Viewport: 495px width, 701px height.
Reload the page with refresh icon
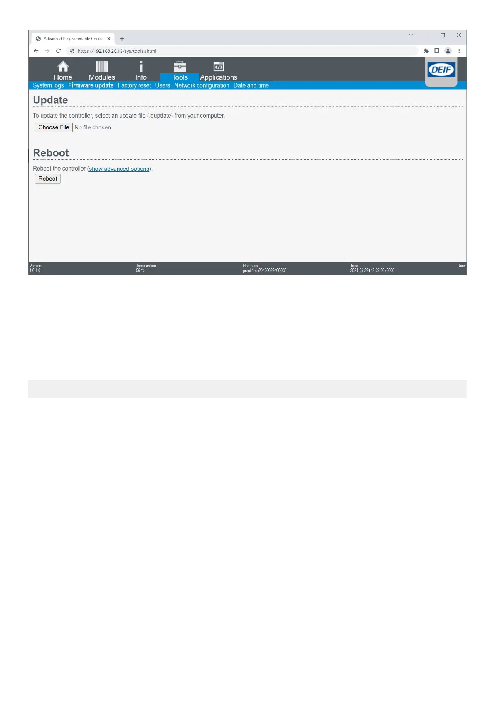(x=59, y=51)
